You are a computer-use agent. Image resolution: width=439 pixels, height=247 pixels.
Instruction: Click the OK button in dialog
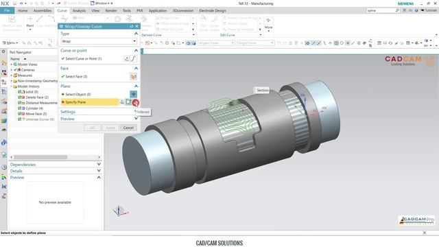(92, 128)
